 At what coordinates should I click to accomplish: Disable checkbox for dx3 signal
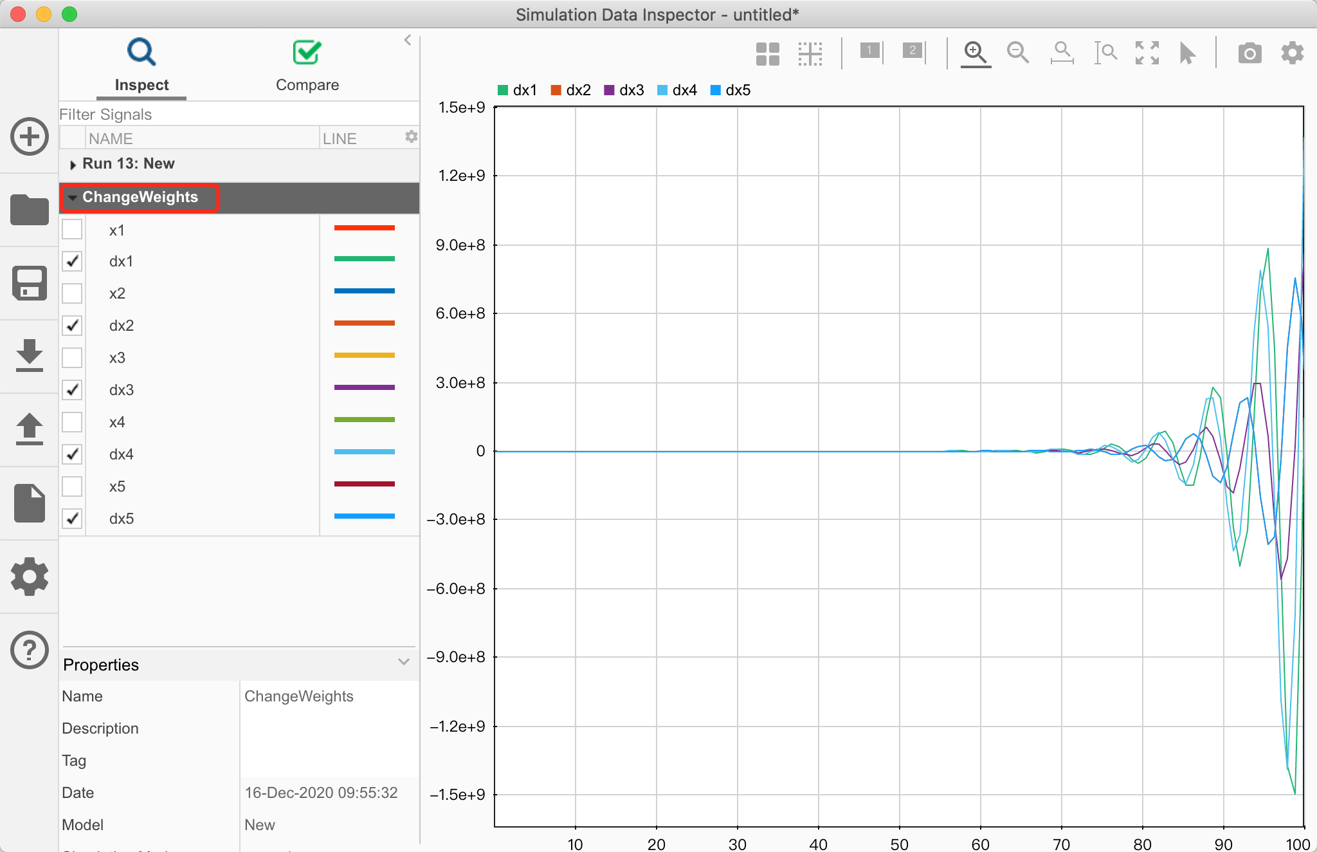72,389
